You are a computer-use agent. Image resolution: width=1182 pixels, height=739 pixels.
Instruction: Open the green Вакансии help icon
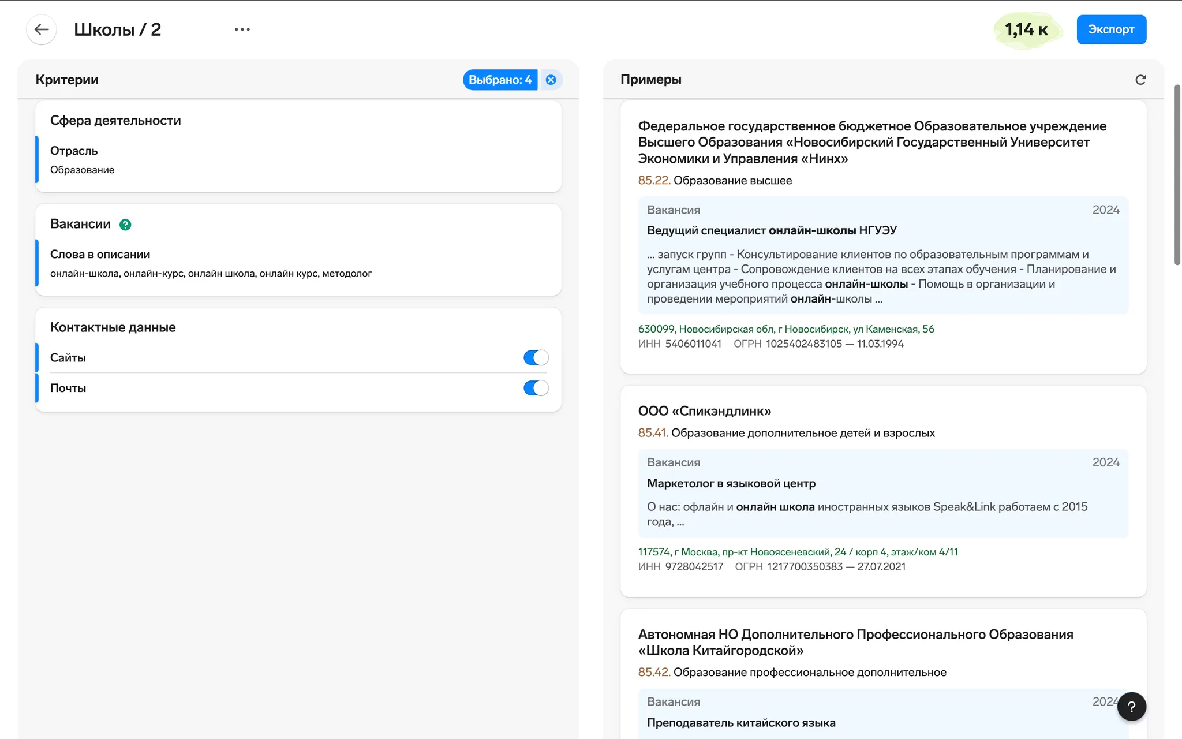[x=125, y=225]
